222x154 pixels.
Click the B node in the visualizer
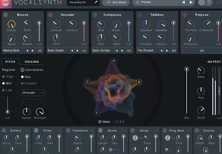pos(139,82)
